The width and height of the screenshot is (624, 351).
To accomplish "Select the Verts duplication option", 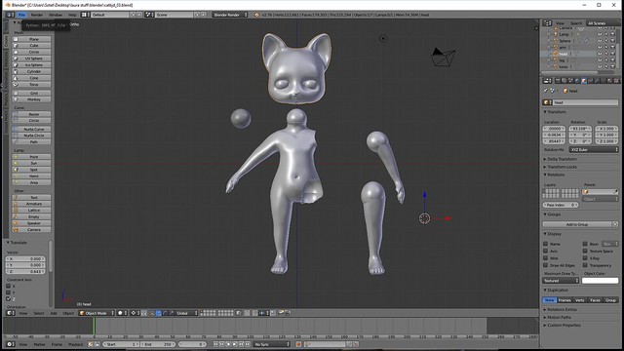I will point(580,300).
